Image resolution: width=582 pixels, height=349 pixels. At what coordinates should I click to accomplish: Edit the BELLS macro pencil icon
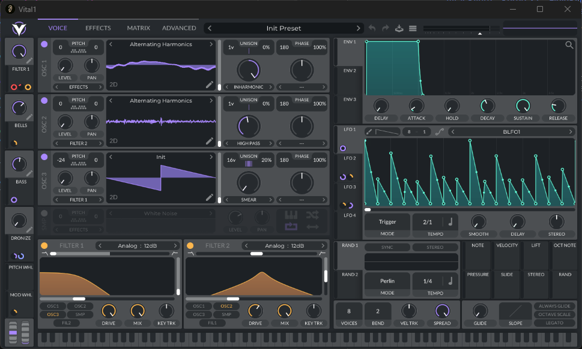click(x=29, y=117)
